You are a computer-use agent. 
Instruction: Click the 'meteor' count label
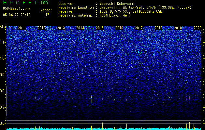pos(46,10)
